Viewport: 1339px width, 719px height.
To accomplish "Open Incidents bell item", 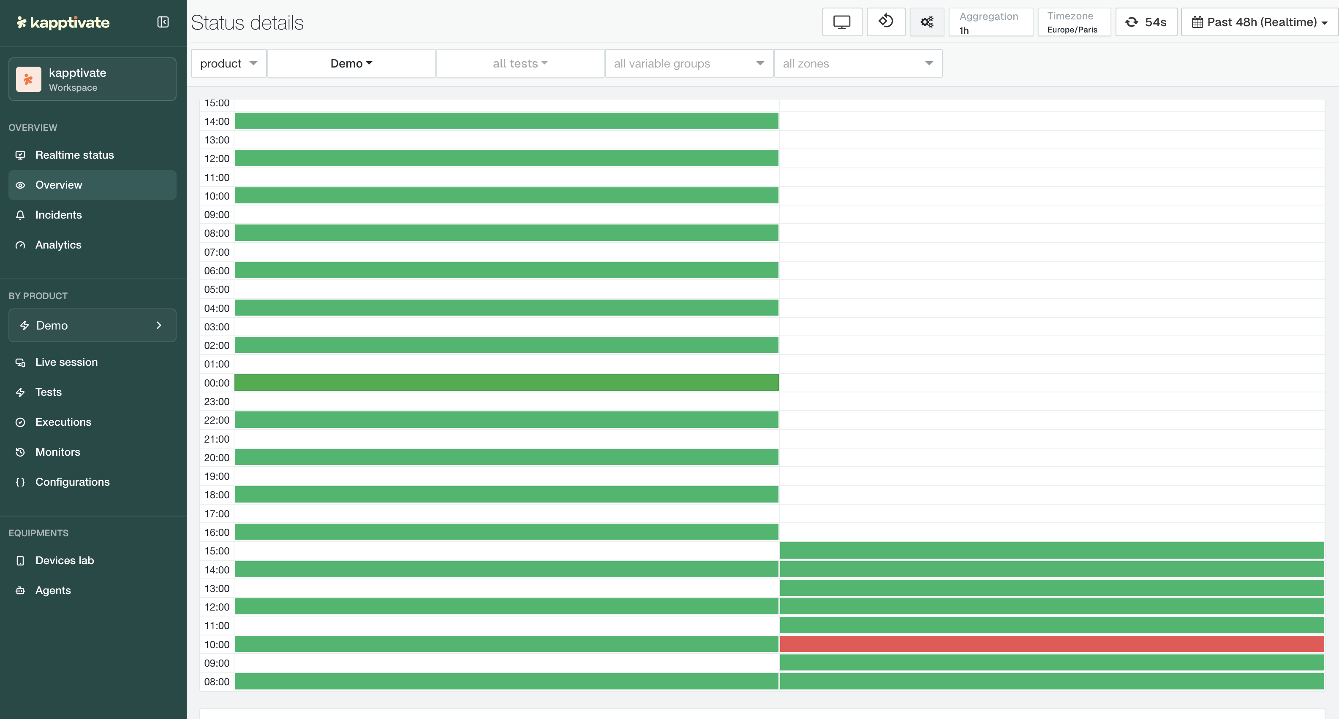I will click(x=58, y=215).
